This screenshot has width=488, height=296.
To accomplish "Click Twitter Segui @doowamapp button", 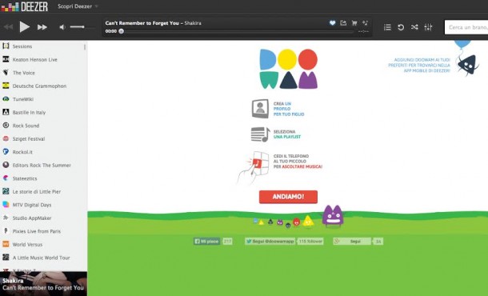I will (270, 242).
